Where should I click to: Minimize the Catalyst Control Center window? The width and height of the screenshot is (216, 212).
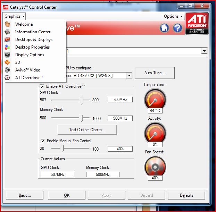click(182, 6)
